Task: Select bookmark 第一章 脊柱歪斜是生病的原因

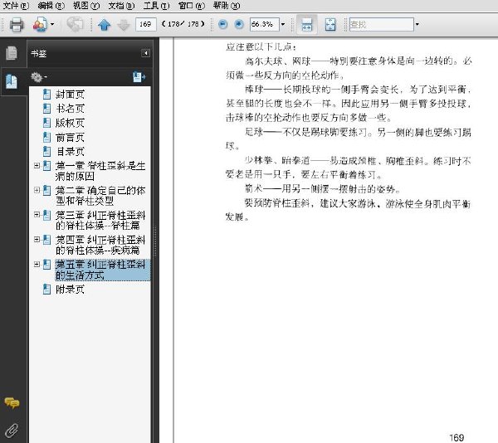Action: point(100,171)
